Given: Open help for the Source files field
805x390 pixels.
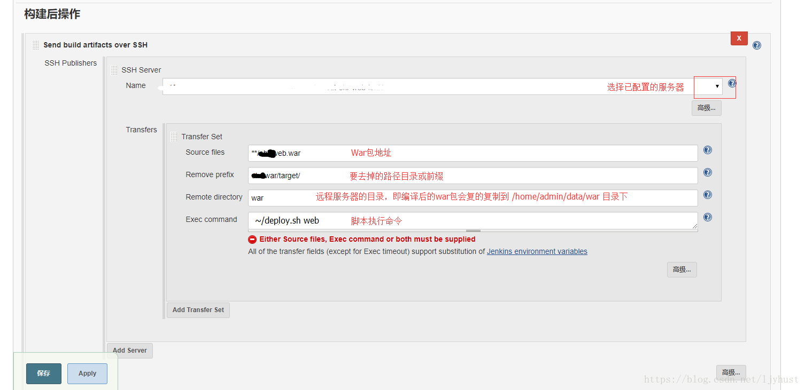Looking at the screenshot, I should click(x=707, y=150).
